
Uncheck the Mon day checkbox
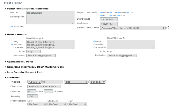pyautogui.click(x=101, y=12)
